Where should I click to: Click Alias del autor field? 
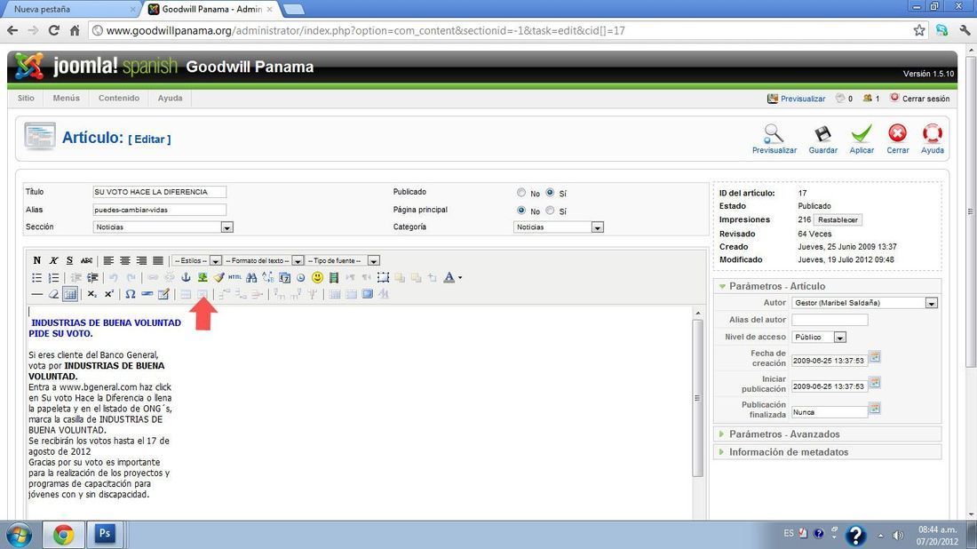(x=830, y=320)
